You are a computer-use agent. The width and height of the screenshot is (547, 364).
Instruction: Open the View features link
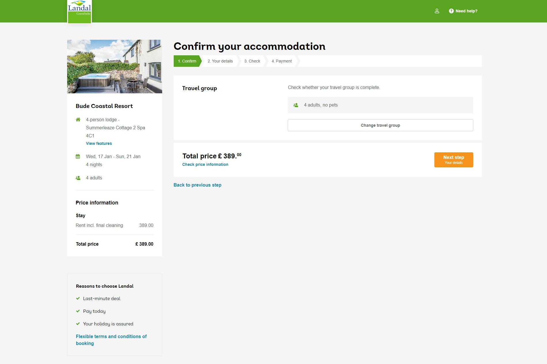99,143
